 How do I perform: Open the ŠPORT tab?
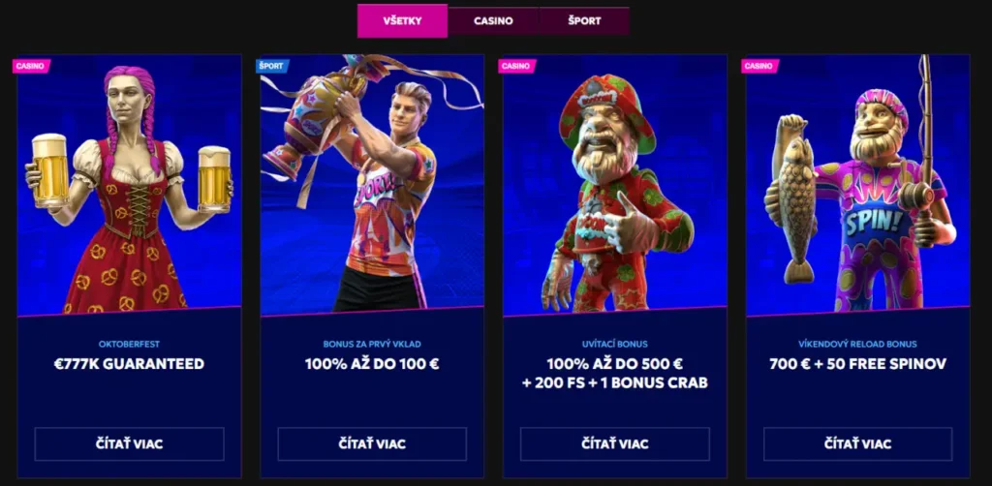coord(584,21)
